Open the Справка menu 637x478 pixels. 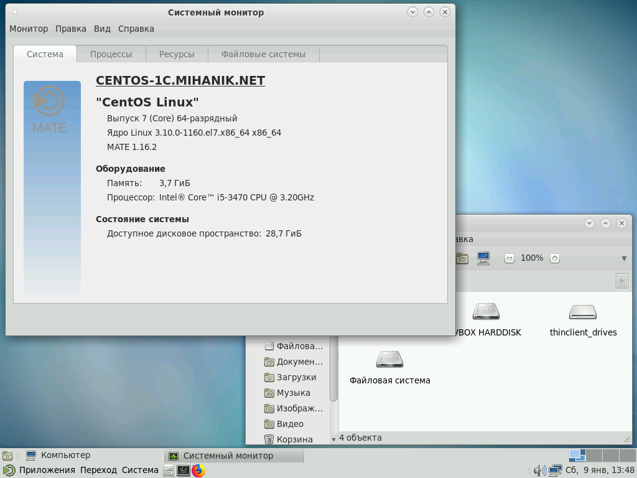(x=136, y=29)
